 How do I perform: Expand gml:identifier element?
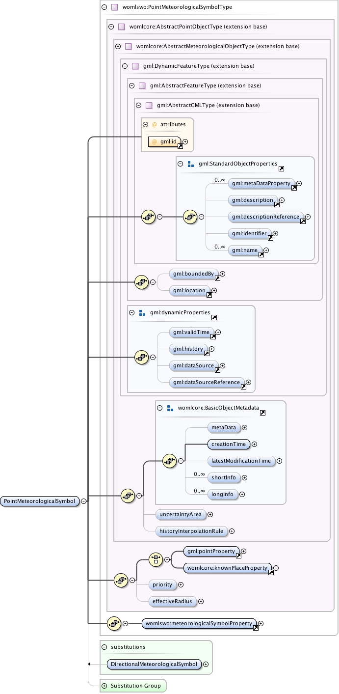(x=275, y=234)
